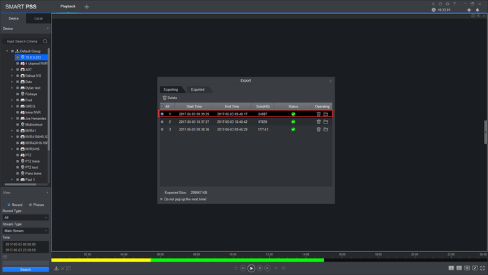The height and width of the screenshot is (275, 488).
Task: Open folder icon for export row 3
Action: [326, 129]
